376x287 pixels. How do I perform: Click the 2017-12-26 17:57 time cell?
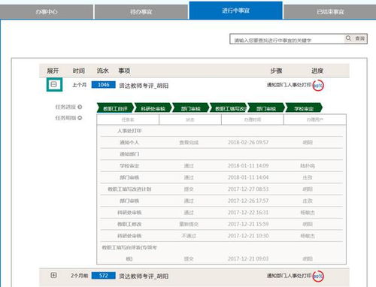248,201
